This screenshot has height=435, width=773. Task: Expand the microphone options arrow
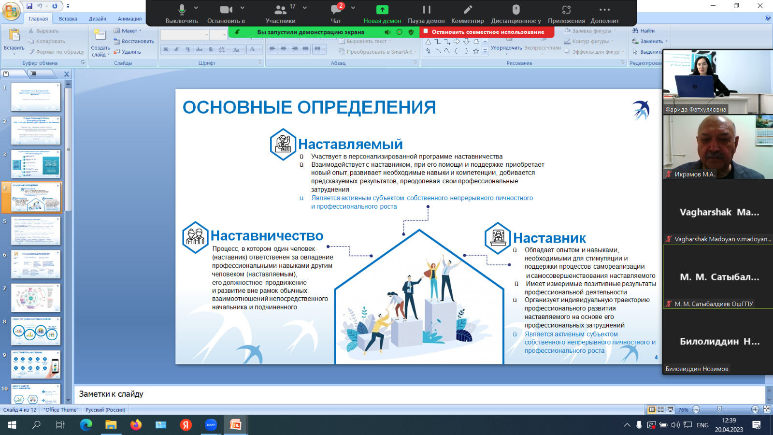pos(196,8)
